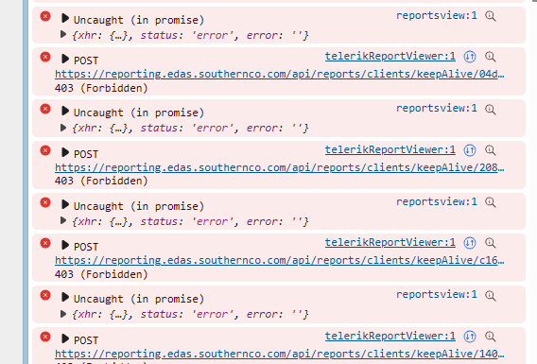The height and width of the screenshot is (364, 537).
Task: Click network request icon next to keepAlive/140 entry
Action: click(470, 337)
